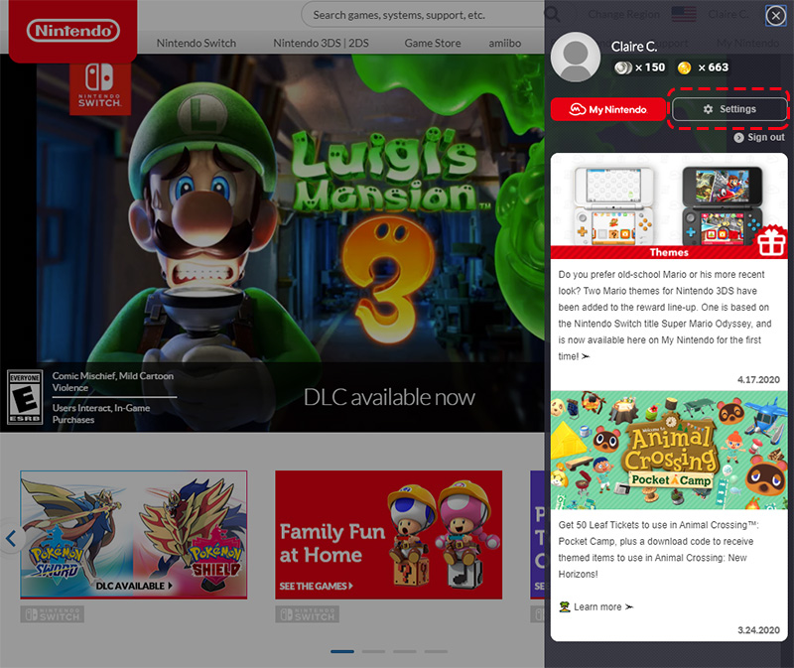Click the Switch badge under Family Fun card
Screen dimensions: 794x668
[308, 614]
